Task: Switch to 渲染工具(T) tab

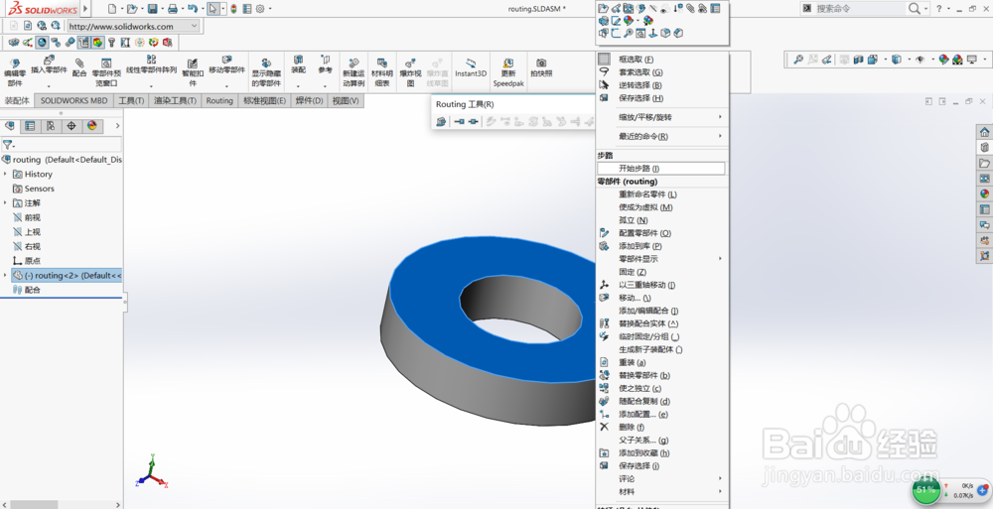Action: 176,100
